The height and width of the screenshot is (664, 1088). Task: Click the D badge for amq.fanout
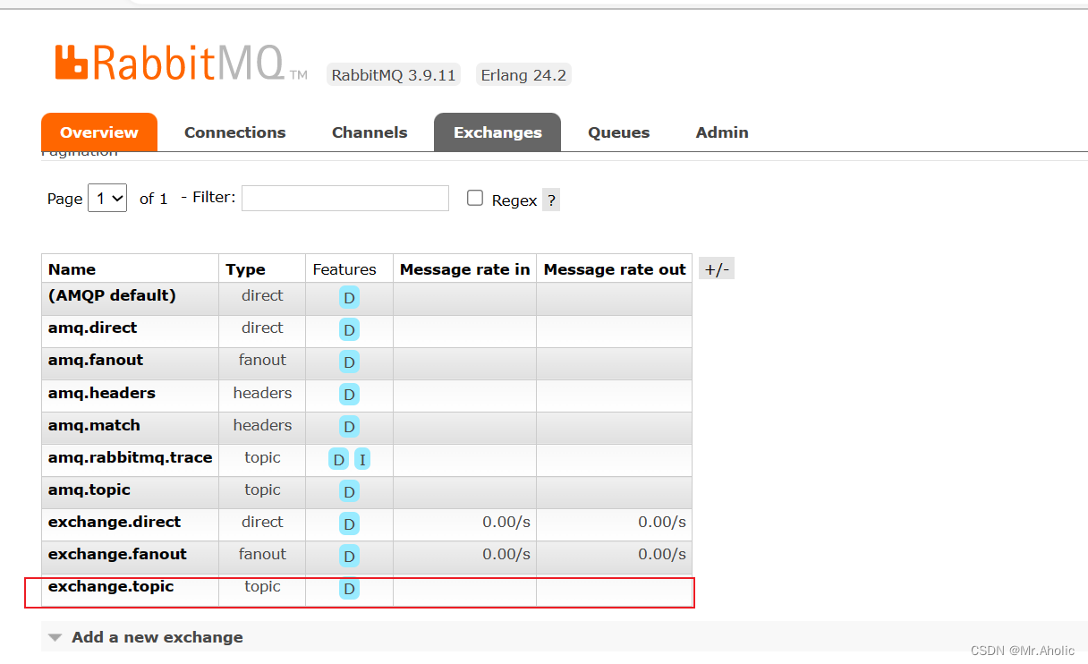(349, 362)
